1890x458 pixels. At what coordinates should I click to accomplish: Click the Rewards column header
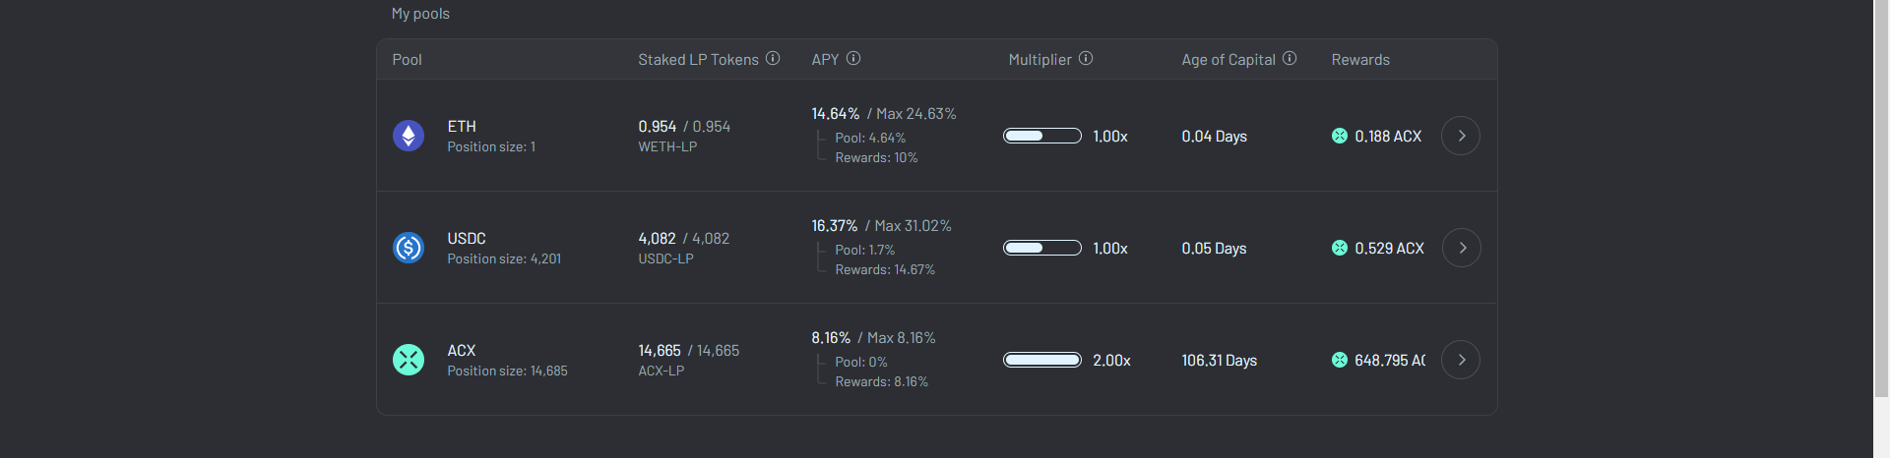coord(1360,60)
